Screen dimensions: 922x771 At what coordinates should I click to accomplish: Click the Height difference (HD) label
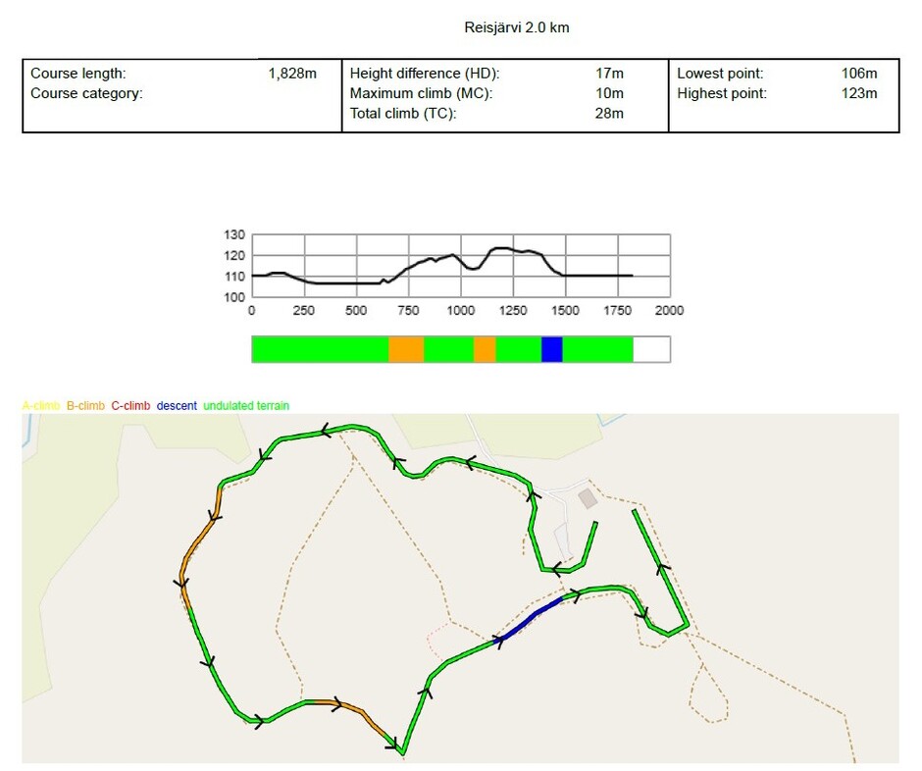click(x=425, y=74)
